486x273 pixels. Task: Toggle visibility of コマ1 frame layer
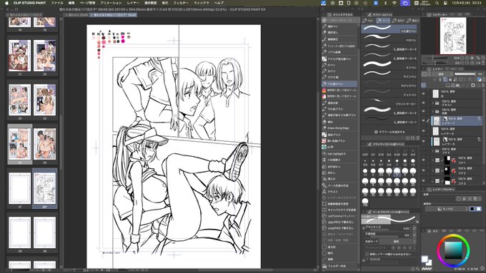tap(424, 160)
